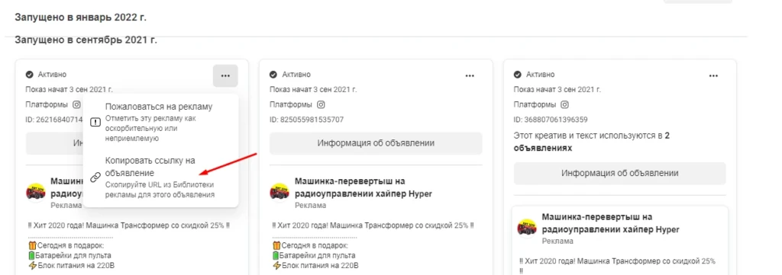Click 'Реклама' label on ad 825055981535707
The height and width of the screenshot is (275, 782).
point(310,206)
